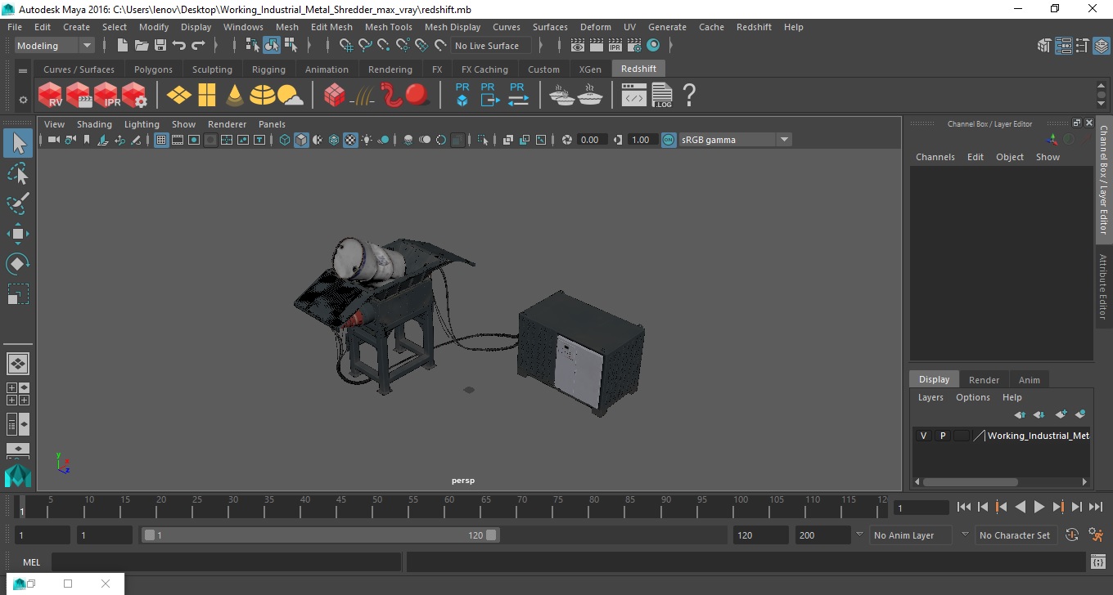Click frame 60 on the time slider
This screenshot has width=1113, height=595.
tap(448, 508)
